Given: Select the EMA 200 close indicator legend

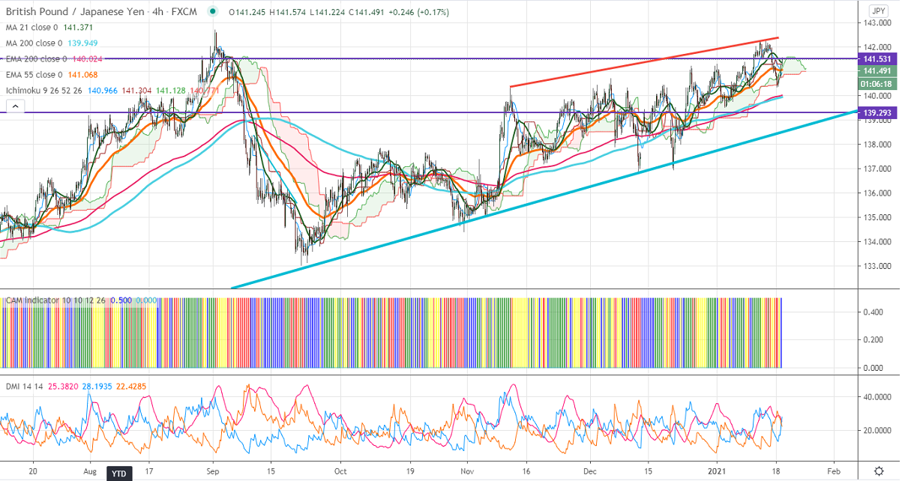Looking at the screenshot, I should pos(37,59).
